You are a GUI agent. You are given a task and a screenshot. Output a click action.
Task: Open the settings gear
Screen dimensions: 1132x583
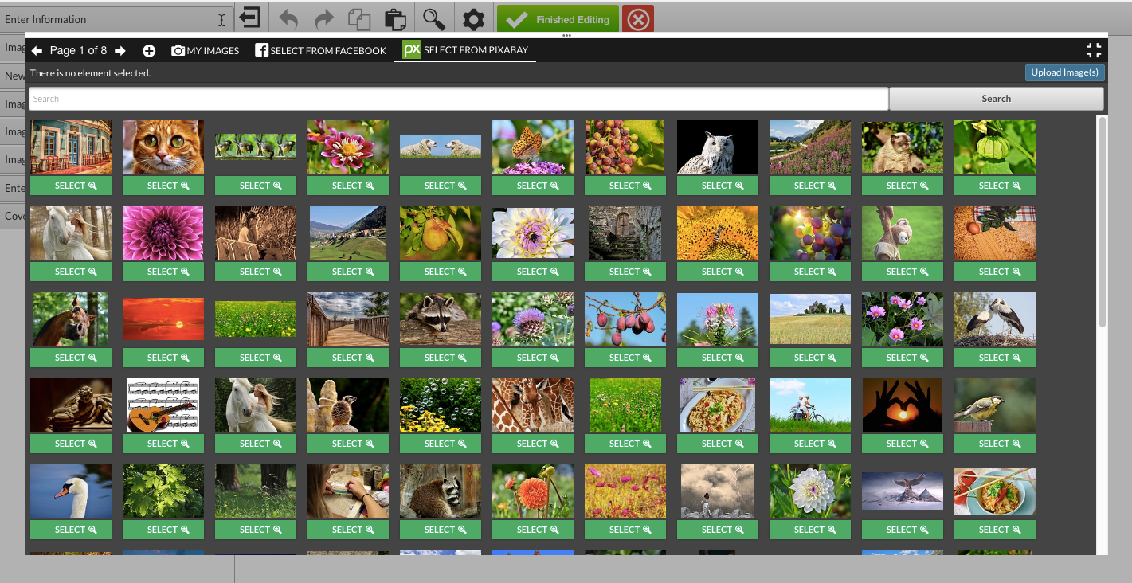473,19
